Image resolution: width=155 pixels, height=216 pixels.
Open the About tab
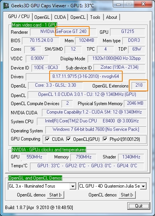112,17
